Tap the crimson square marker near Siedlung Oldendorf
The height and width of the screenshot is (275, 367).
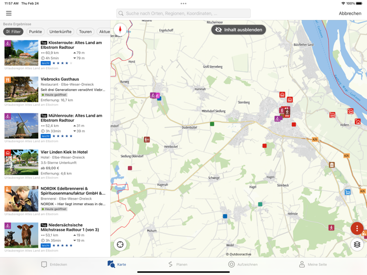pos(130,168)
